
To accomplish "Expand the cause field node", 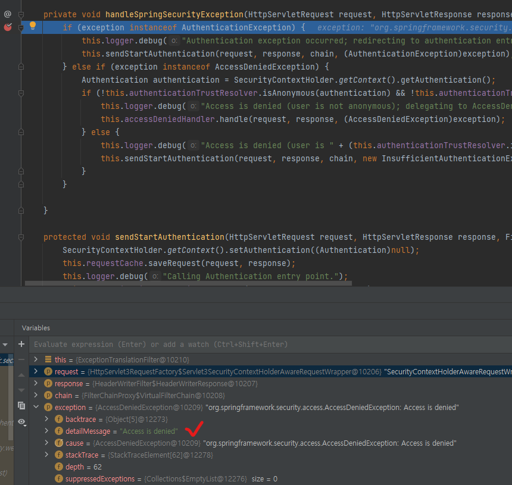I will coord(46,443).
